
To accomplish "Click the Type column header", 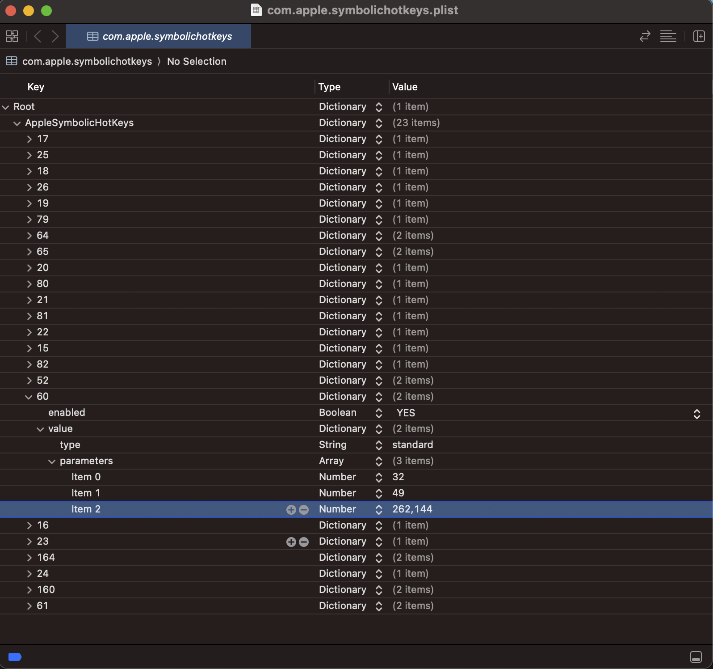I will tap(329, 87).
